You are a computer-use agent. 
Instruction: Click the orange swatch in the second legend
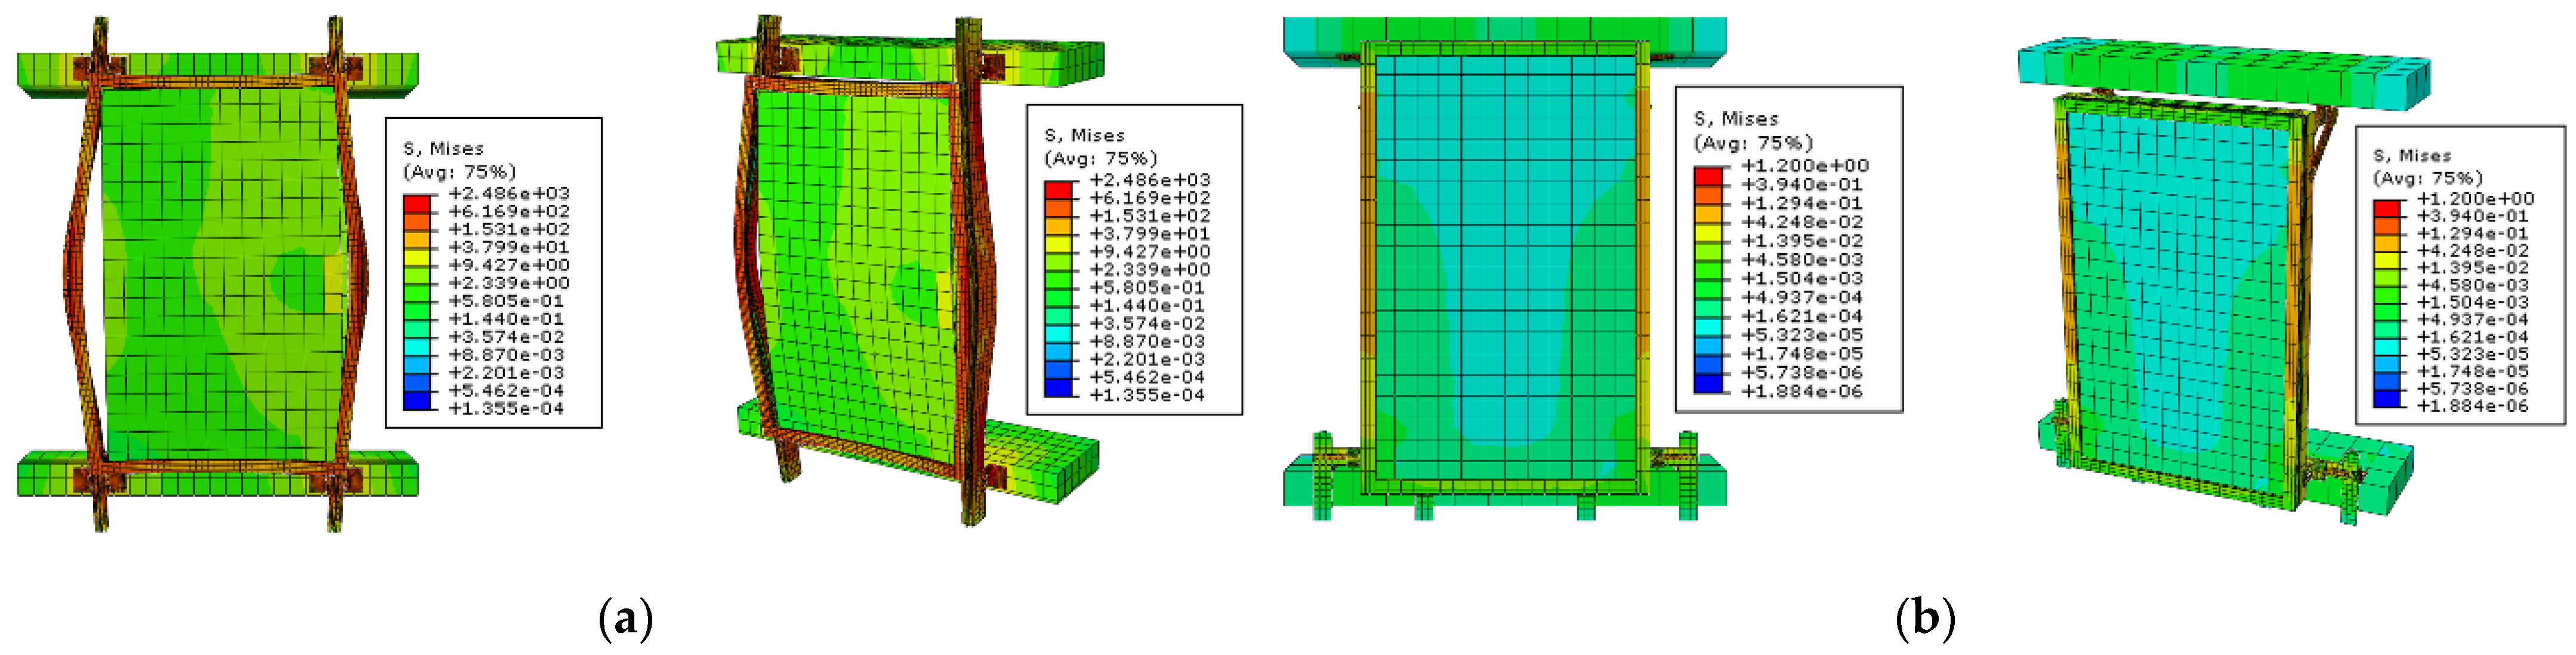click(1059, 207)
